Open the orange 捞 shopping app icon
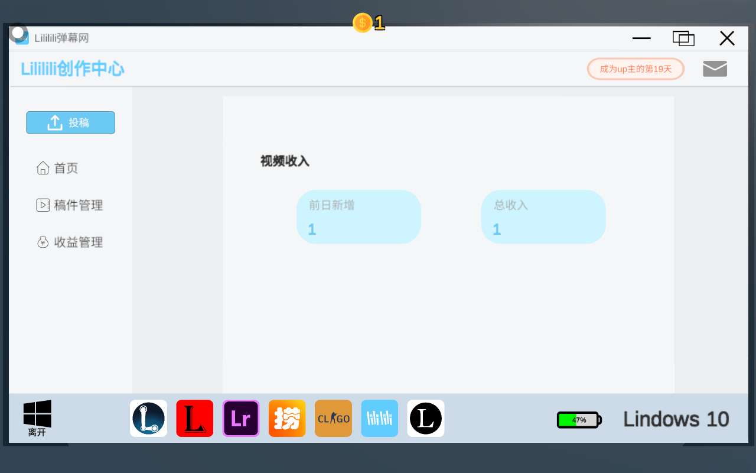Screen dimensions: 756x473 tap(287, 419)
